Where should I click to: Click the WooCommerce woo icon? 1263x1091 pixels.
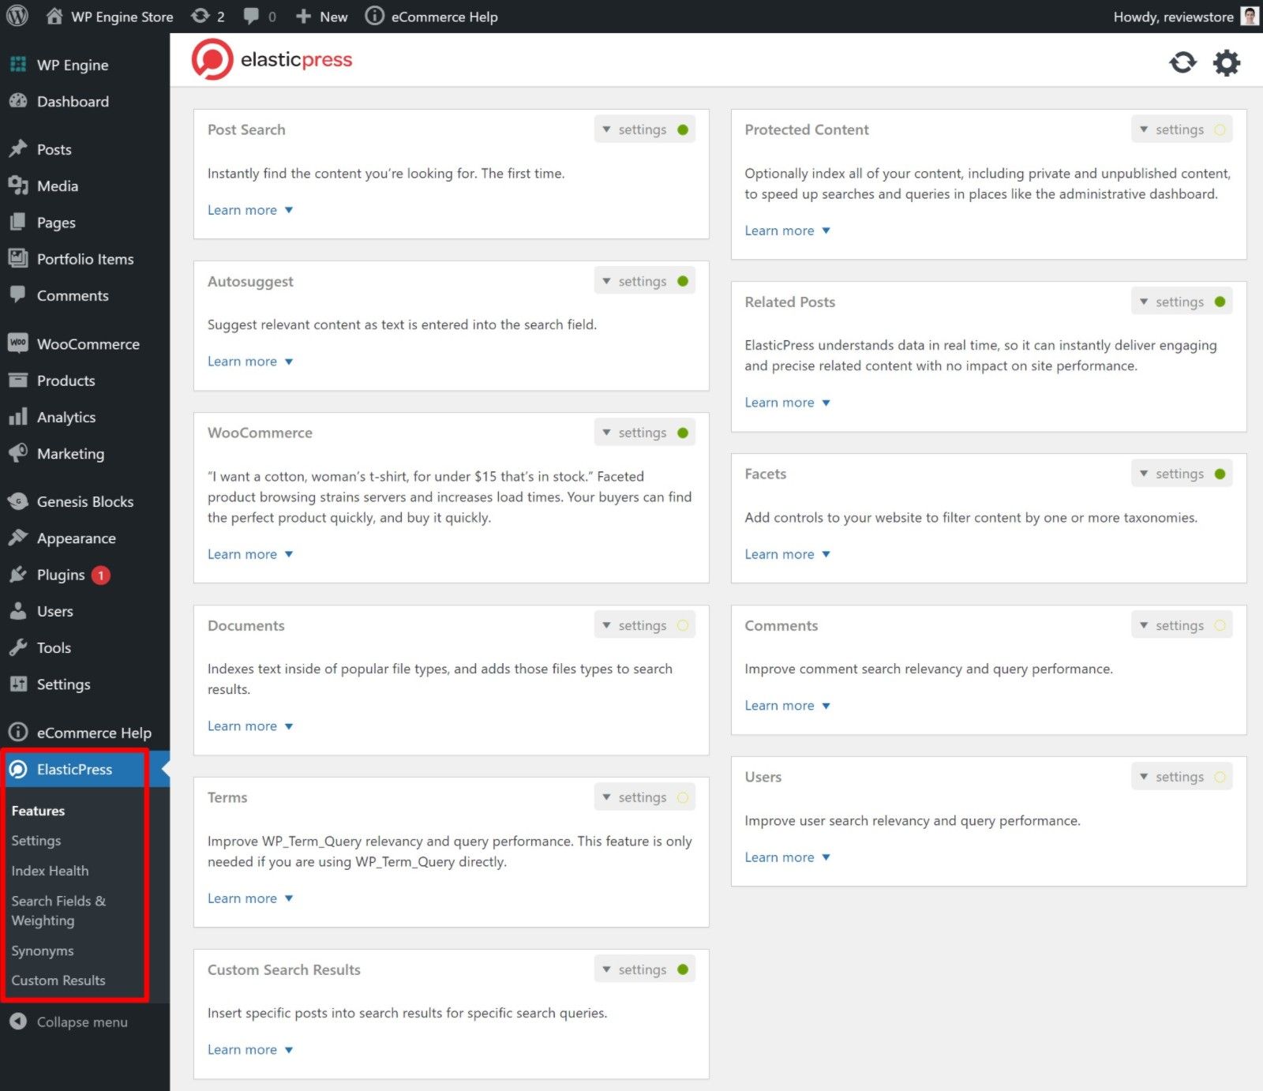[x=18, y=343]
